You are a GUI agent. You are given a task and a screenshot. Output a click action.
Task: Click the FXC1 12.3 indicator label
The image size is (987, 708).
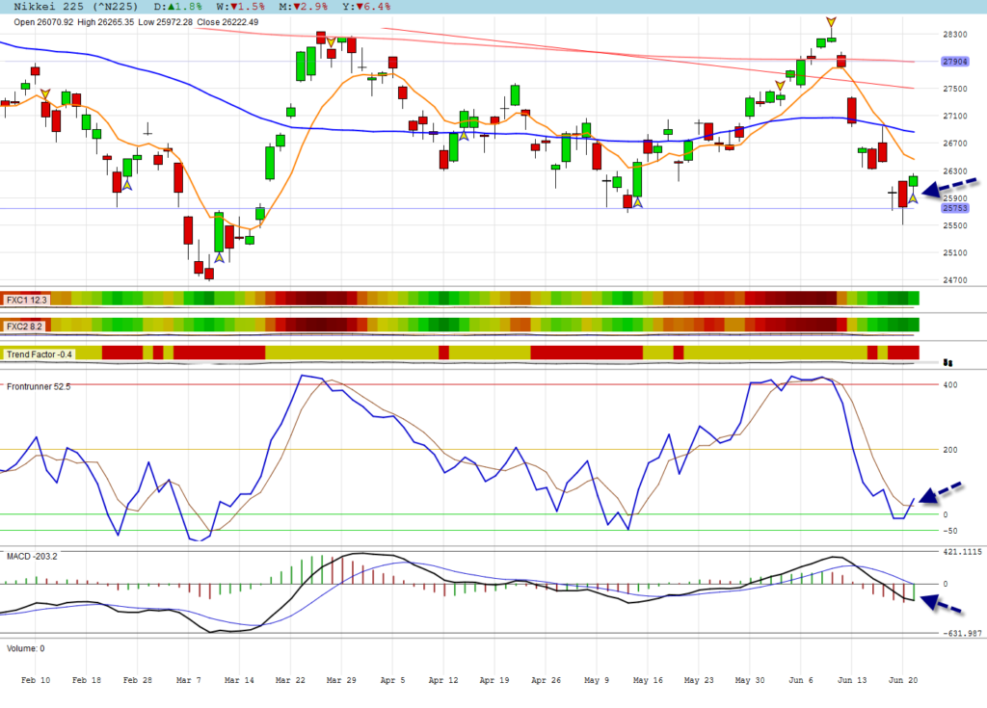point(26,301)
